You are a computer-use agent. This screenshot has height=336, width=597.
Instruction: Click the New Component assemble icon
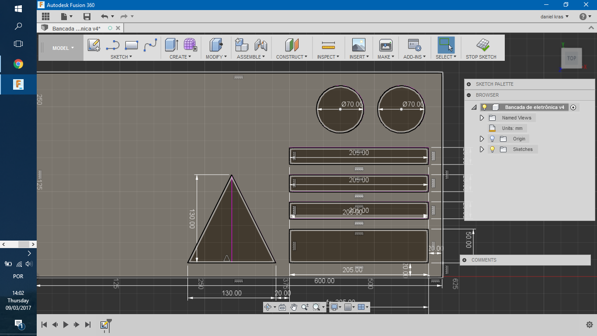click(242, 45)
